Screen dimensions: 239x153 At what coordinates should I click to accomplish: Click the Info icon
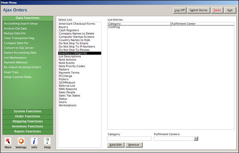[x=34, y=141]
